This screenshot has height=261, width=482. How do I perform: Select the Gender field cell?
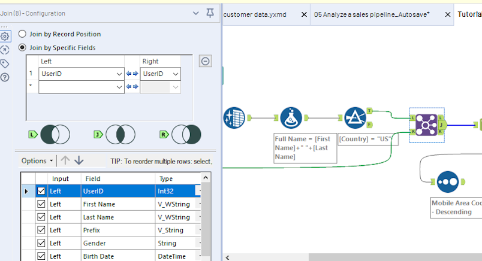pos(118,243)
